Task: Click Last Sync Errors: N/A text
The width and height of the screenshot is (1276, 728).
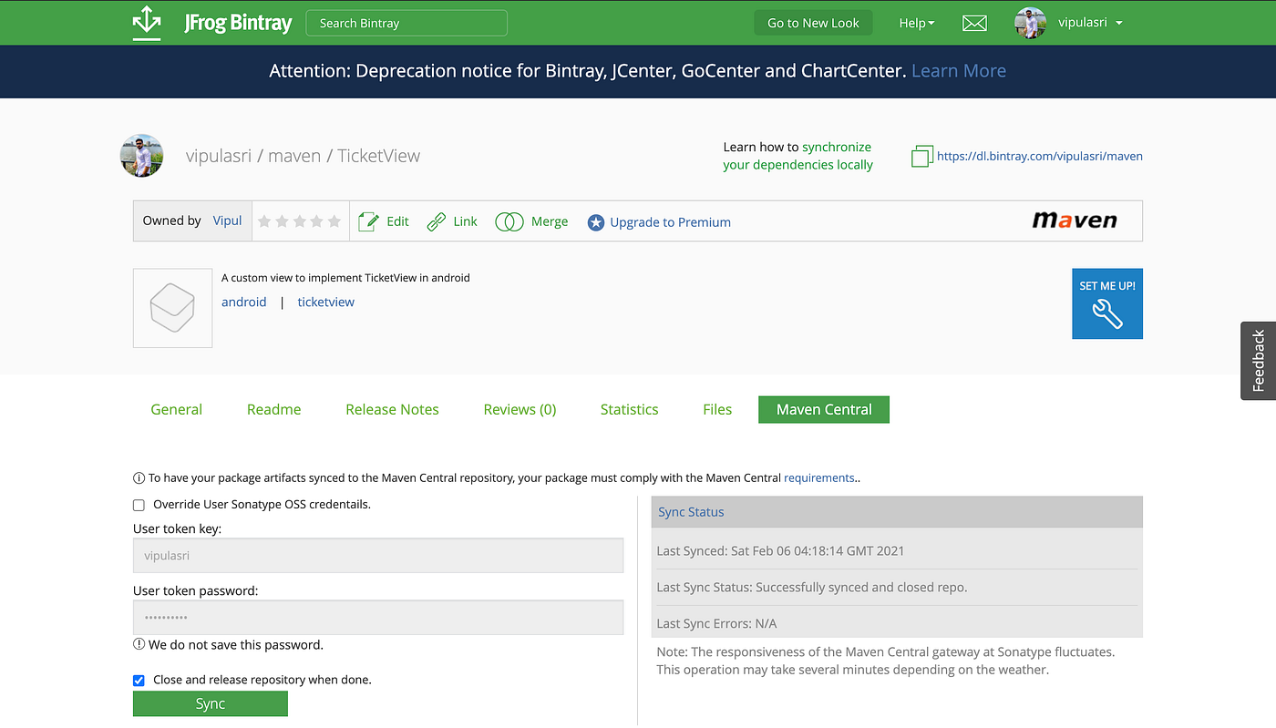Action: point(716,623)
